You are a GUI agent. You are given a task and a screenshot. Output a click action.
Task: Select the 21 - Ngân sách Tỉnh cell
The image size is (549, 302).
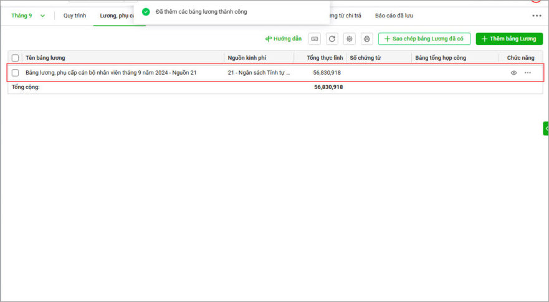click(x=259, y=73)
